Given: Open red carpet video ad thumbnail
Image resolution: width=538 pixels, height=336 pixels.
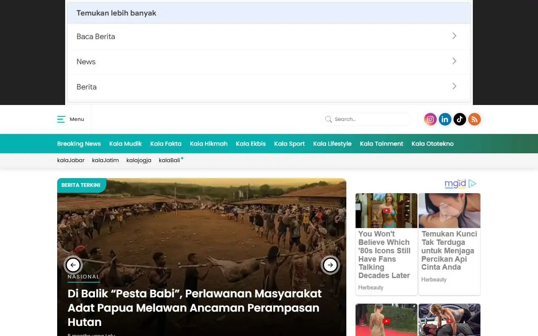Looking at the screenshot, I should click(x=386, y=320).
